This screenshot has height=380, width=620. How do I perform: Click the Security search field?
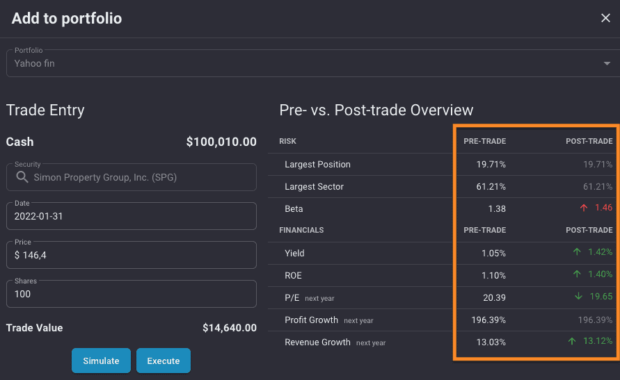tap(132, 177)
